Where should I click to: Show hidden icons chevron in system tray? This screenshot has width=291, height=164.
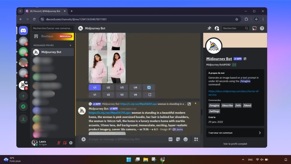click(x=243, y=160)
